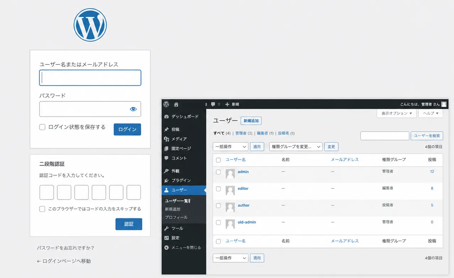The width and height of the screenshot is (454, 278).
Task: Click the admin user avatar thumbnail
Action: coord(230,174)
